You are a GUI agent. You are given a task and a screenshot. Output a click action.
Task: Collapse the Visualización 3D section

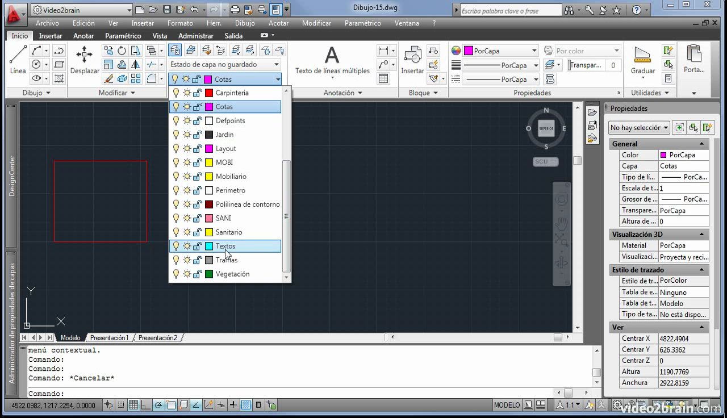coord(701,235)
